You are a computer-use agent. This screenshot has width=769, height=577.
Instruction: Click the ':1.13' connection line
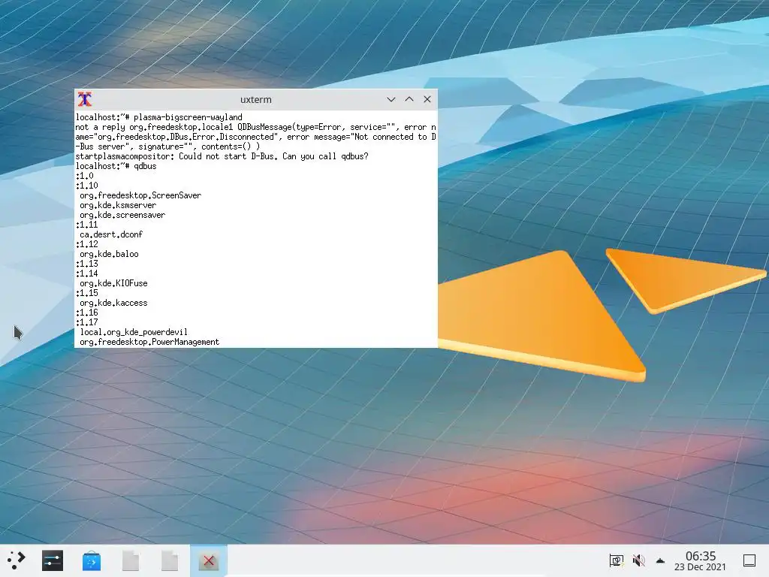point(87,264)
